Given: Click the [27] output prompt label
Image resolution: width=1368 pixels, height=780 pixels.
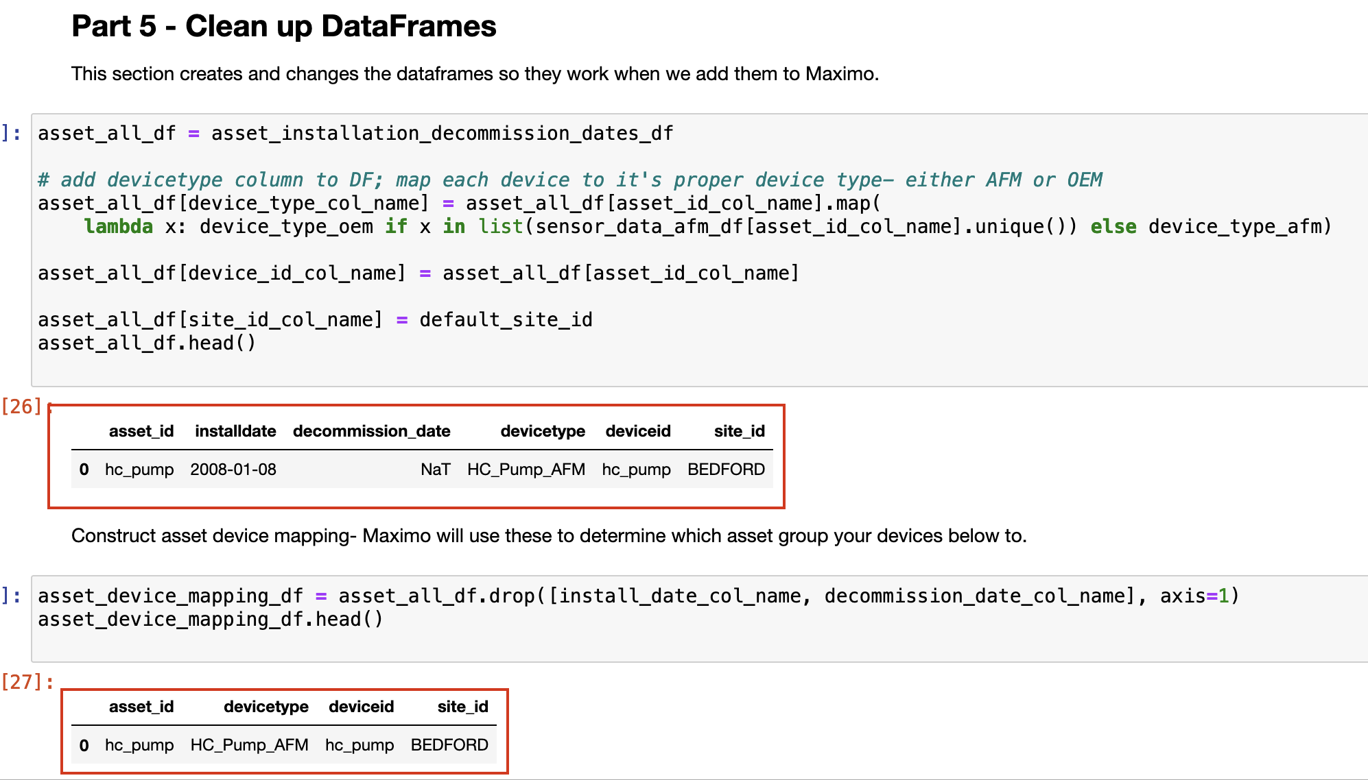Looking at the screenshot, I should [x=27, y=681].
